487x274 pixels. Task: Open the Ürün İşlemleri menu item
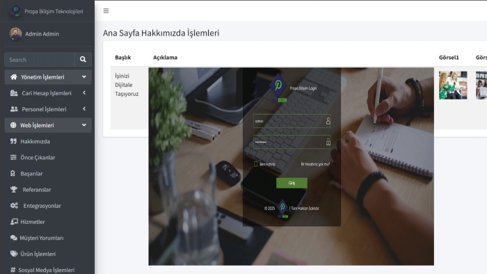point(48,254)
